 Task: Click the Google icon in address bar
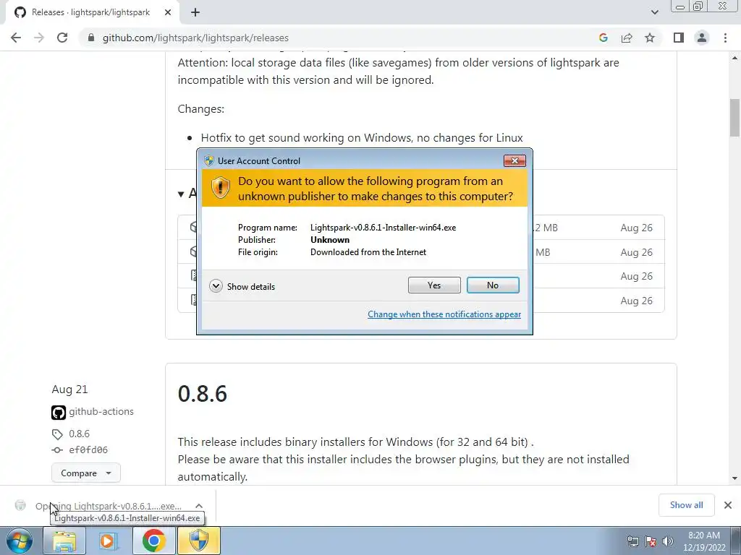tap(603, 38)
